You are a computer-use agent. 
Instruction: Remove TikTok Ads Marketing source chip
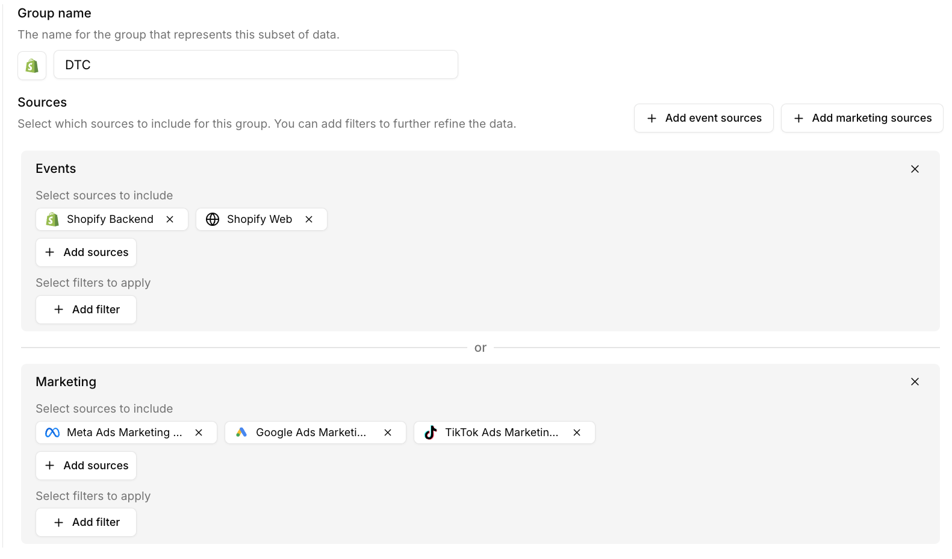577,433
